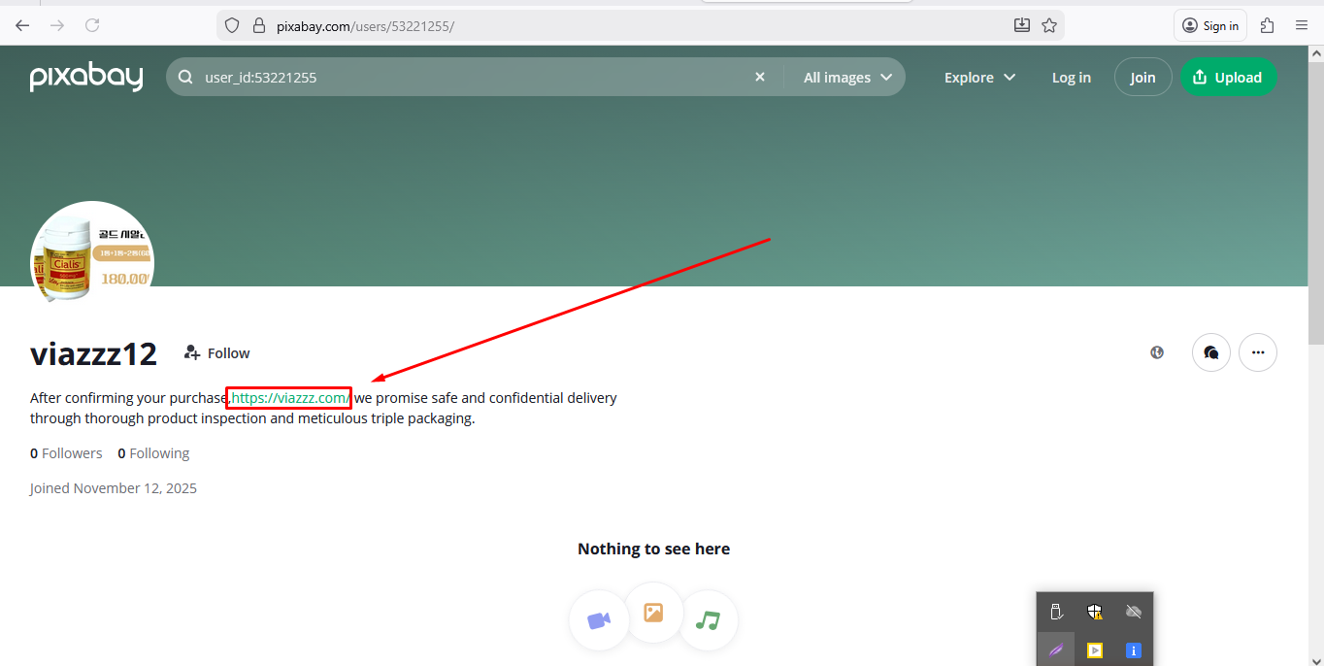Open the chat message icon button
Screen dimensions: 1324x666
pyautogui.click(x=1210, y=352)
